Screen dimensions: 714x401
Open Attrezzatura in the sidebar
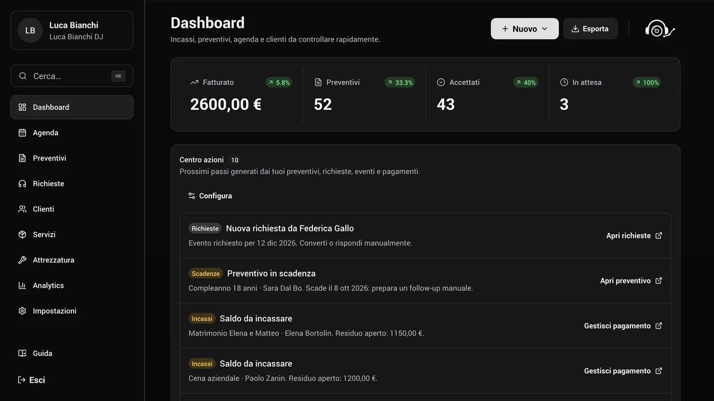[72, 260]
